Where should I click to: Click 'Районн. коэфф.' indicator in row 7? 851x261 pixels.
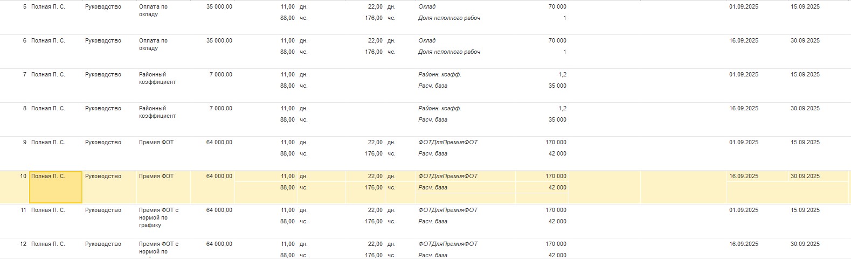[x=440, y=75]
